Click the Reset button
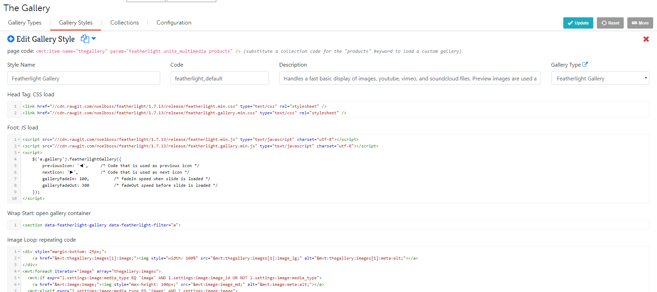The width and height of the screenshot is (657, 292). coord(610,23)
